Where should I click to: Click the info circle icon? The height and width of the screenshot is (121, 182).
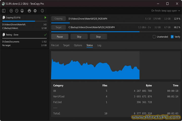pos(42,11)
